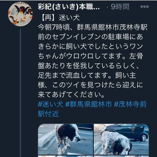The image size is (157, 157).
Task: Click tweet line 来てあげてください。
Action: [71, 95]
